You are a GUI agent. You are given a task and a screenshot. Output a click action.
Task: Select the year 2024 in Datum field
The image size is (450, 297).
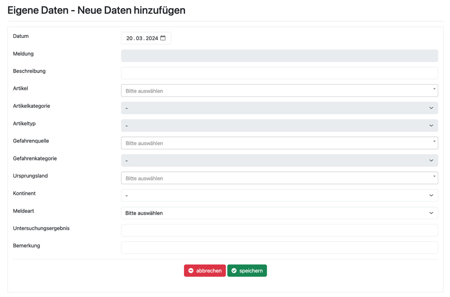(x=152, y=38)
